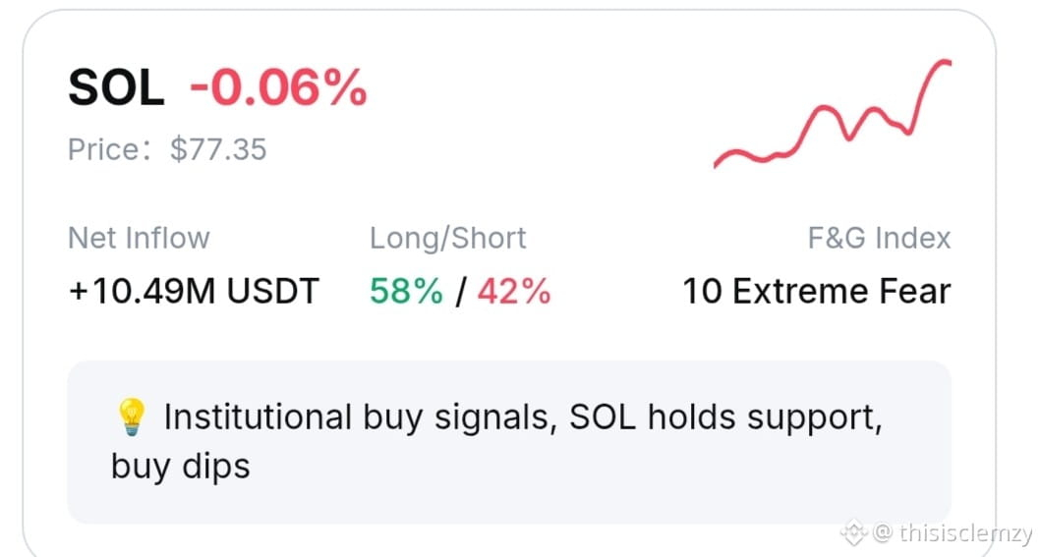Click the SOL ticker title
Screen dimensions: 1040x557
(x=116, y=88)
